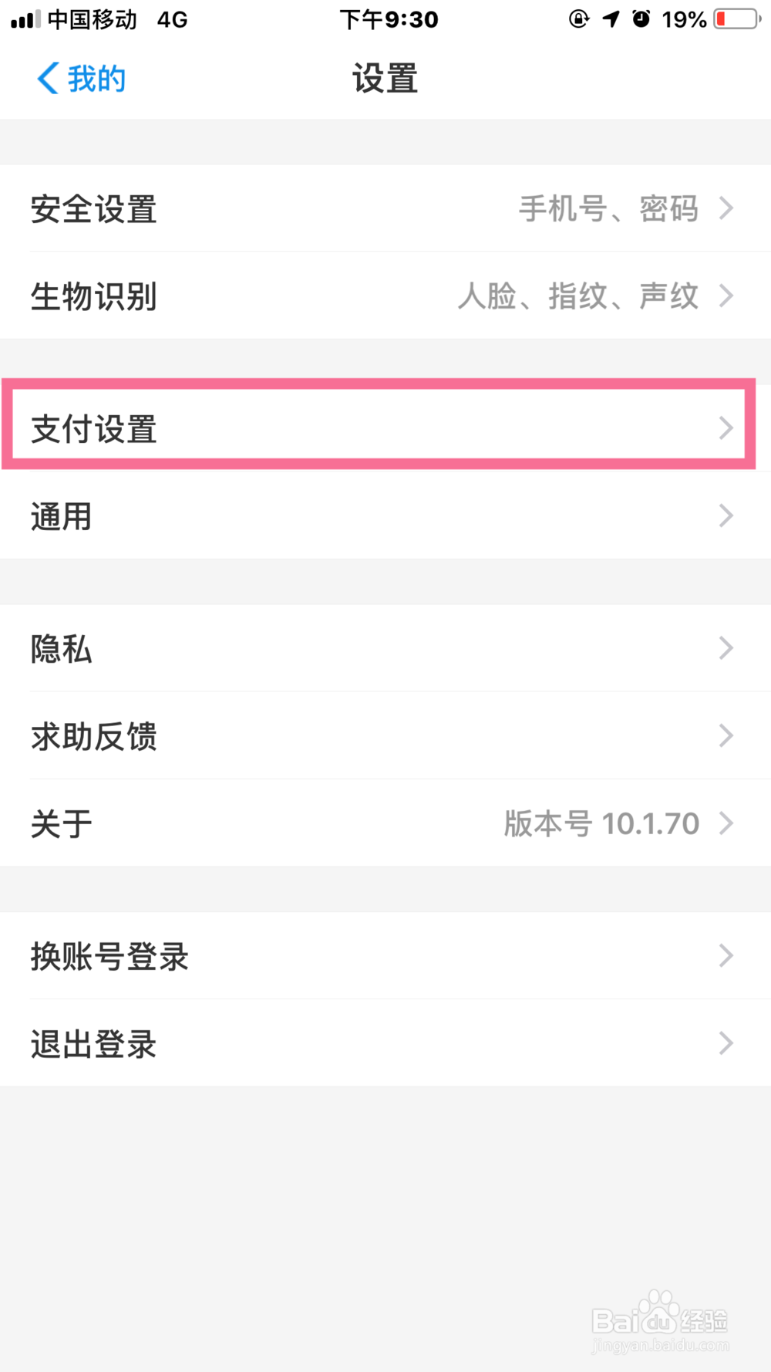This screenshot has width=771, height=1372.
Task: Tap the 我的 back link
Action: [x=96, y=79]
